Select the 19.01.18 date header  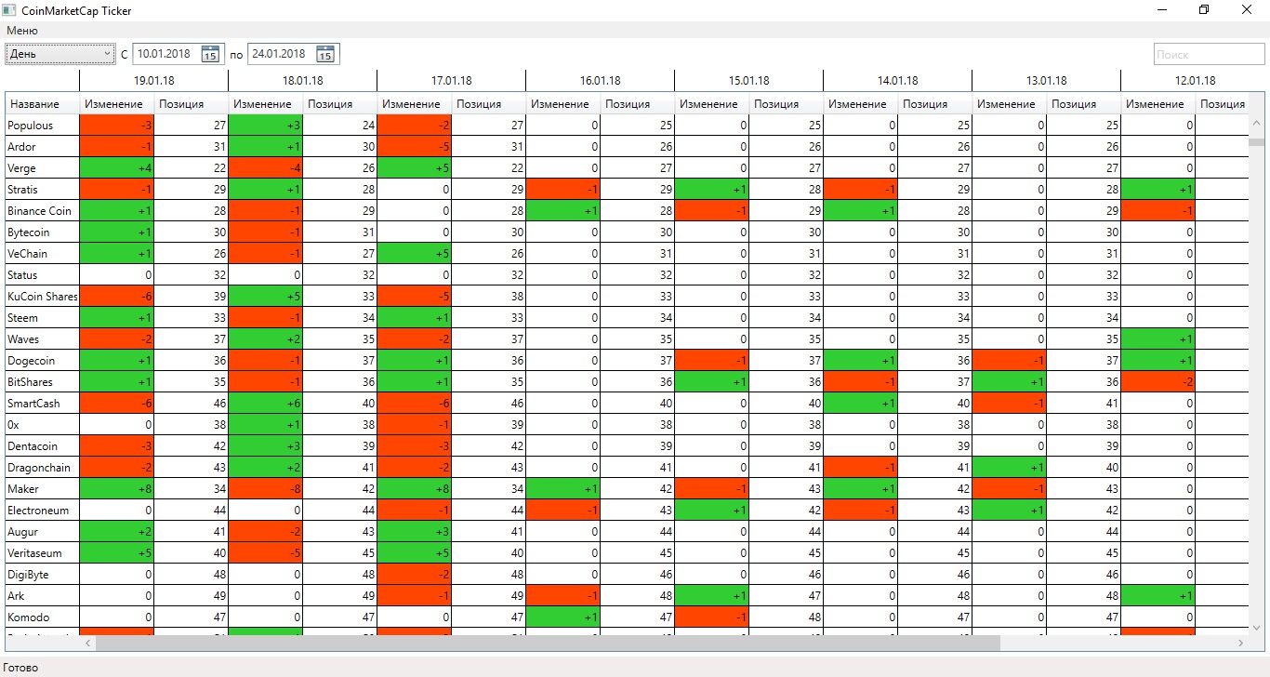click(x=153, y=81)
